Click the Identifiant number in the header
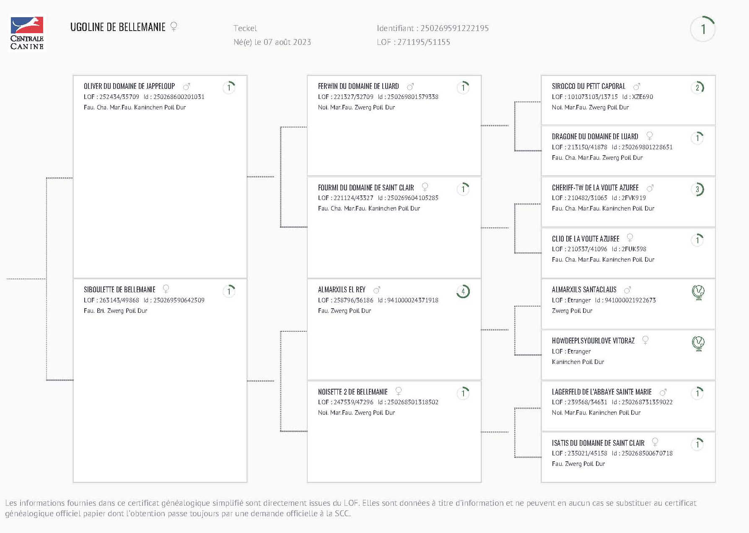749x533 pixels. coord(454,28)
